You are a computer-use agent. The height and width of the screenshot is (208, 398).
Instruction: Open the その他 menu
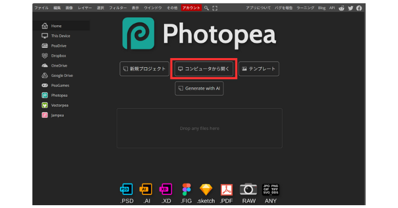(172, 8)
